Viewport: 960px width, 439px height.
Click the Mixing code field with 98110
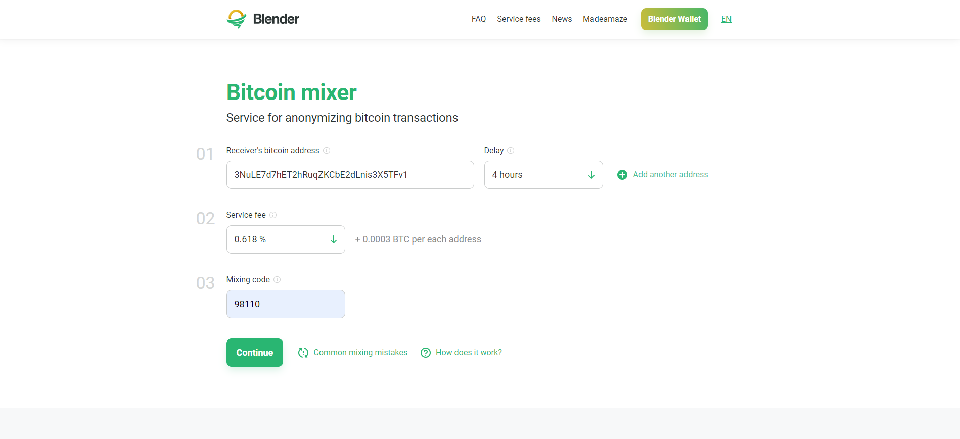point(286,304)
